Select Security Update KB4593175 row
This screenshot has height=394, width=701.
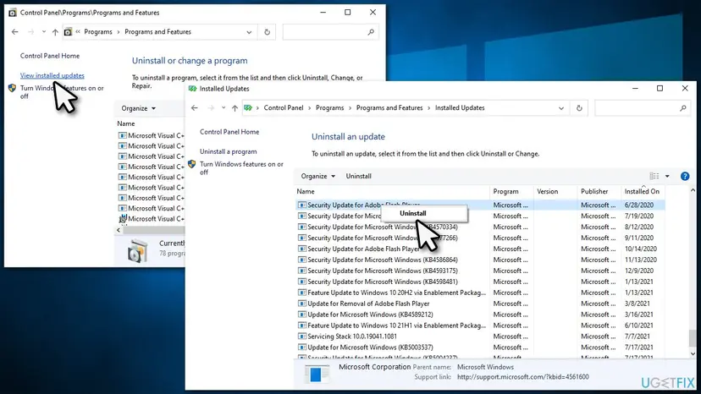(x=480, y=271)
